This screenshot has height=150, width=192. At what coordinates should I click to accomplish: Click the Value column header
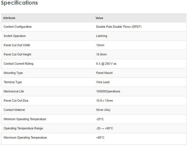[99, 18]
